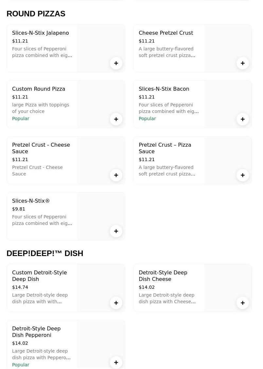Image resolution: width=263 pixels, height=369 pixels.
Task: Add Slices-N-Stix Bacon with plus button
Action: (x=243, y=119)
